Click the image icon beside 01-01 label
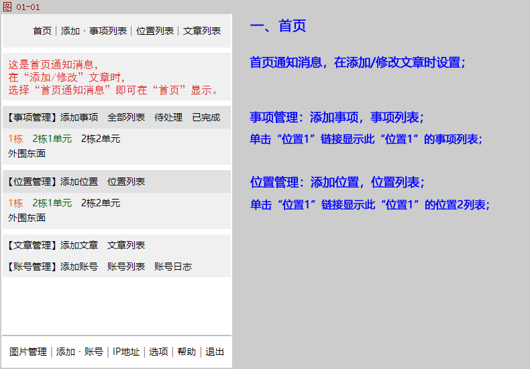Screen dimensions: 530x369 pos(7,7)
